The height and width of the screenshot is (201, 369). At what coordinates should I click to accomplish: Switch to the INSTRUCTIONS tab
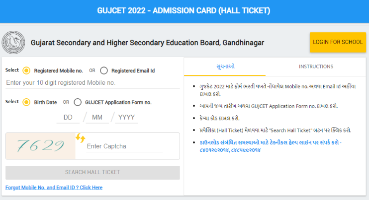[316, 67]
